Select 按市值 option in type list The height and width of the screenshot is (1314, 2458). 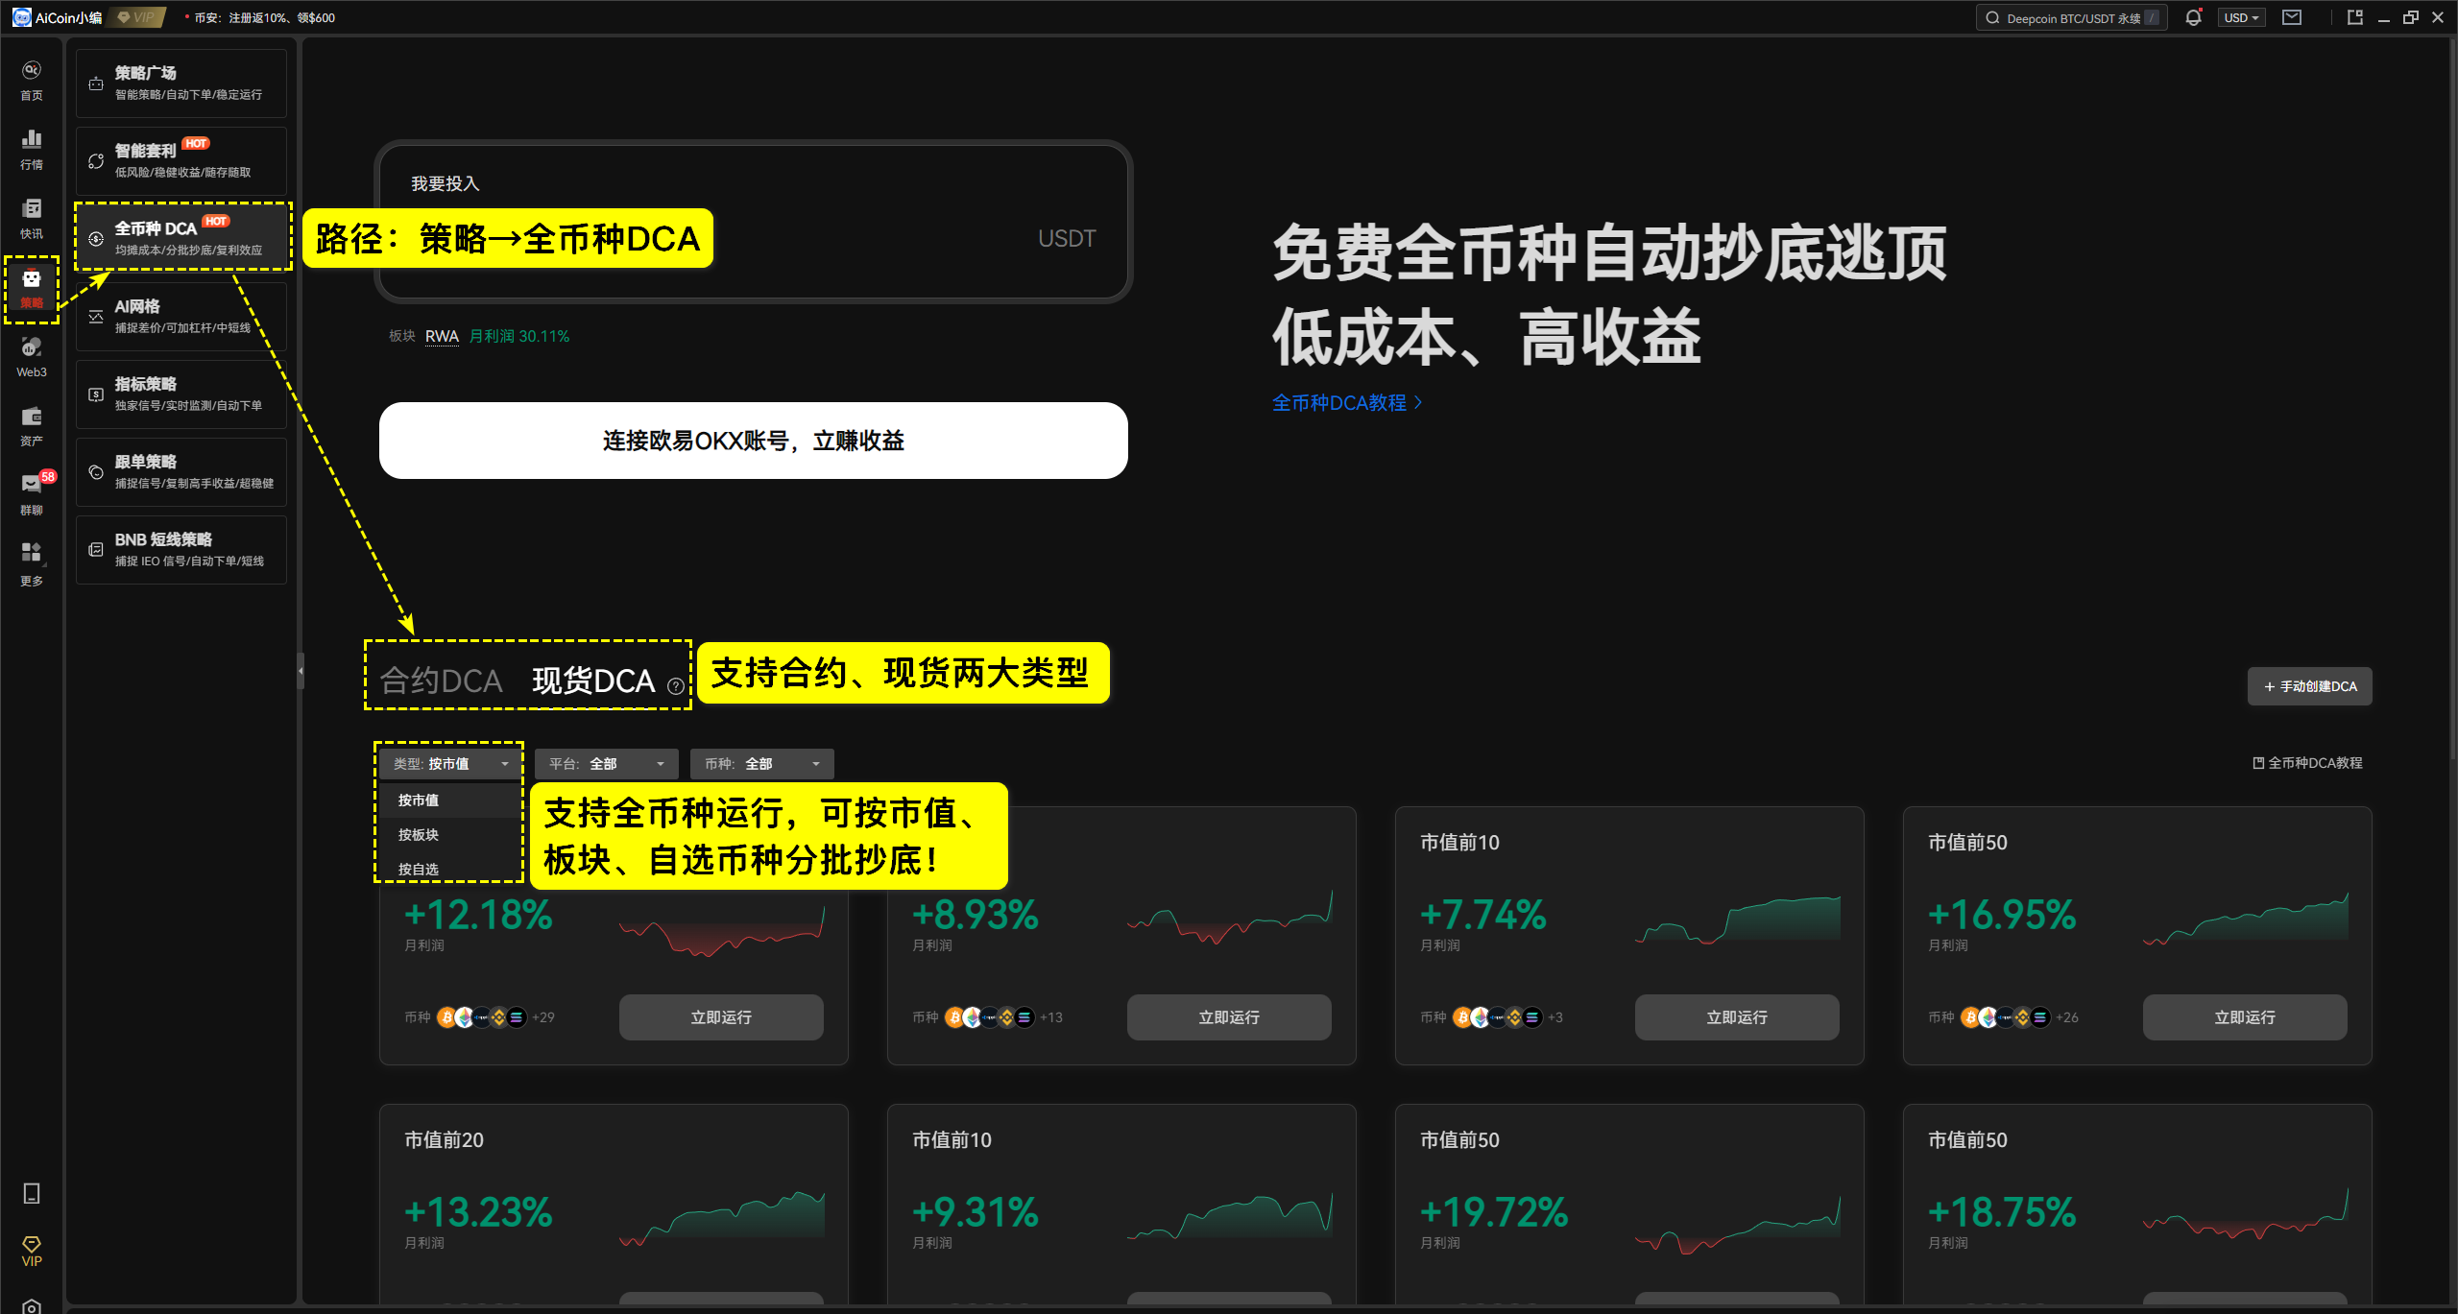pos(448,800)
